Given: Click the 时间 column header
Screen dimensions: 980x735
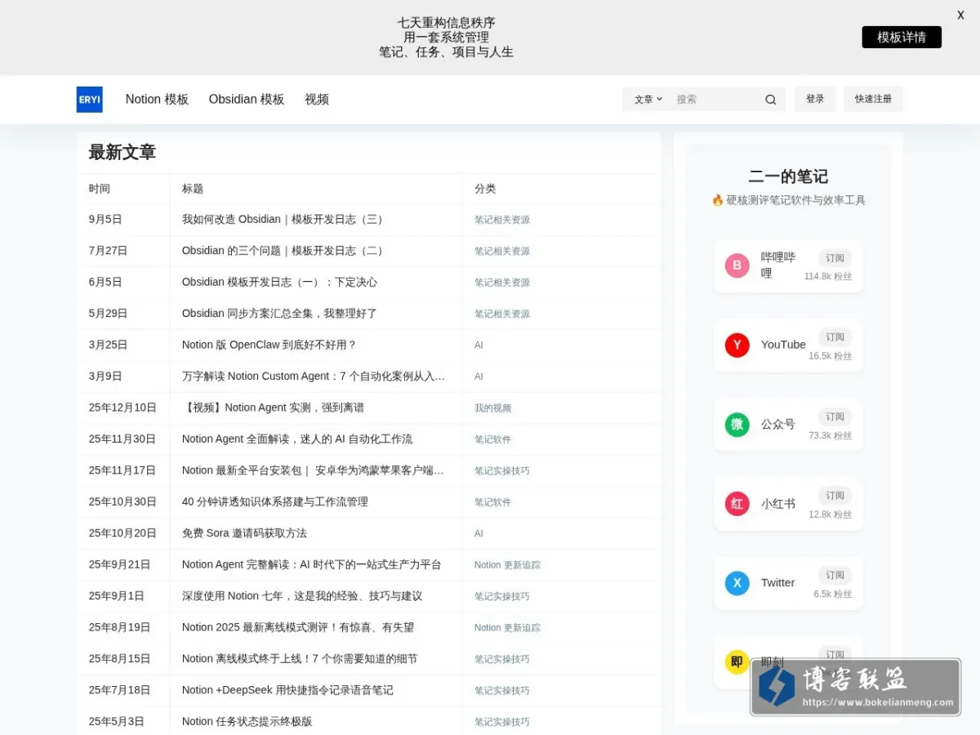Looking at the screenshot, I should (x=100, y=189).
